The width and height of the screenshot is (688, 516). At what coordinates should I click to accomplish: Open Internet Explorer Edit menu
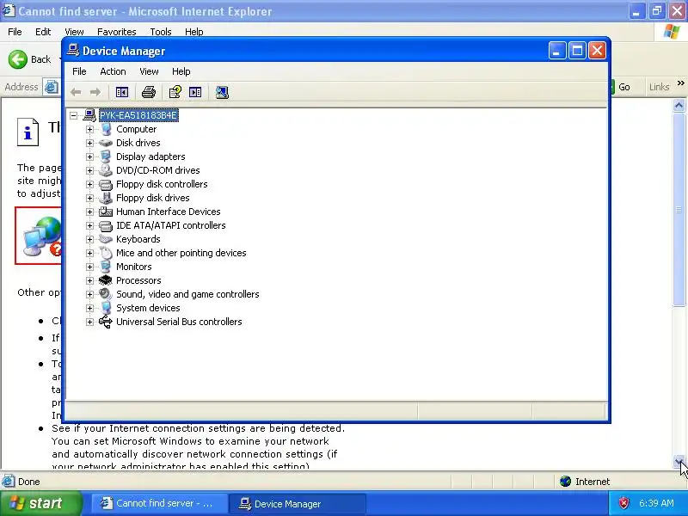[x=43, y=32]
